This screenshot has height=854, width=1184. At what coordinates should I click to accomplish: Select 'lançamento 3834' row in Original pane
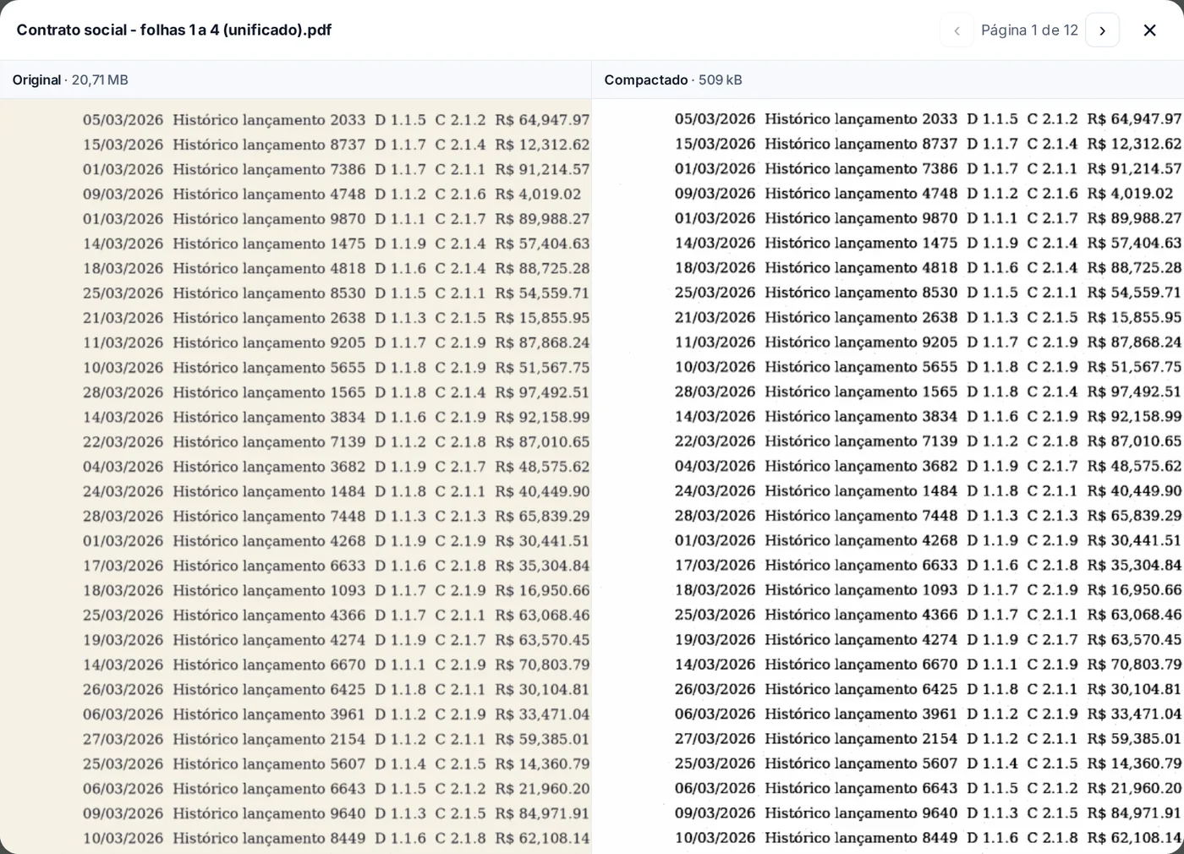(337, 417)
